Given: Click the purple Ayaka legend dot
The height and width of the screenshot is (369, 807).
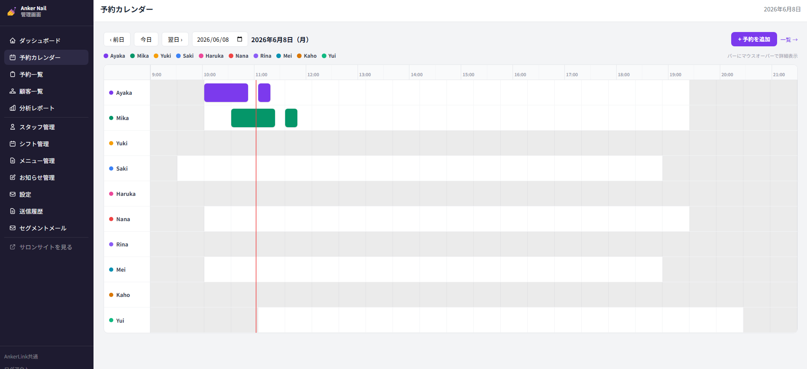Looking at the screenshot, I should [x=106, y=56].
